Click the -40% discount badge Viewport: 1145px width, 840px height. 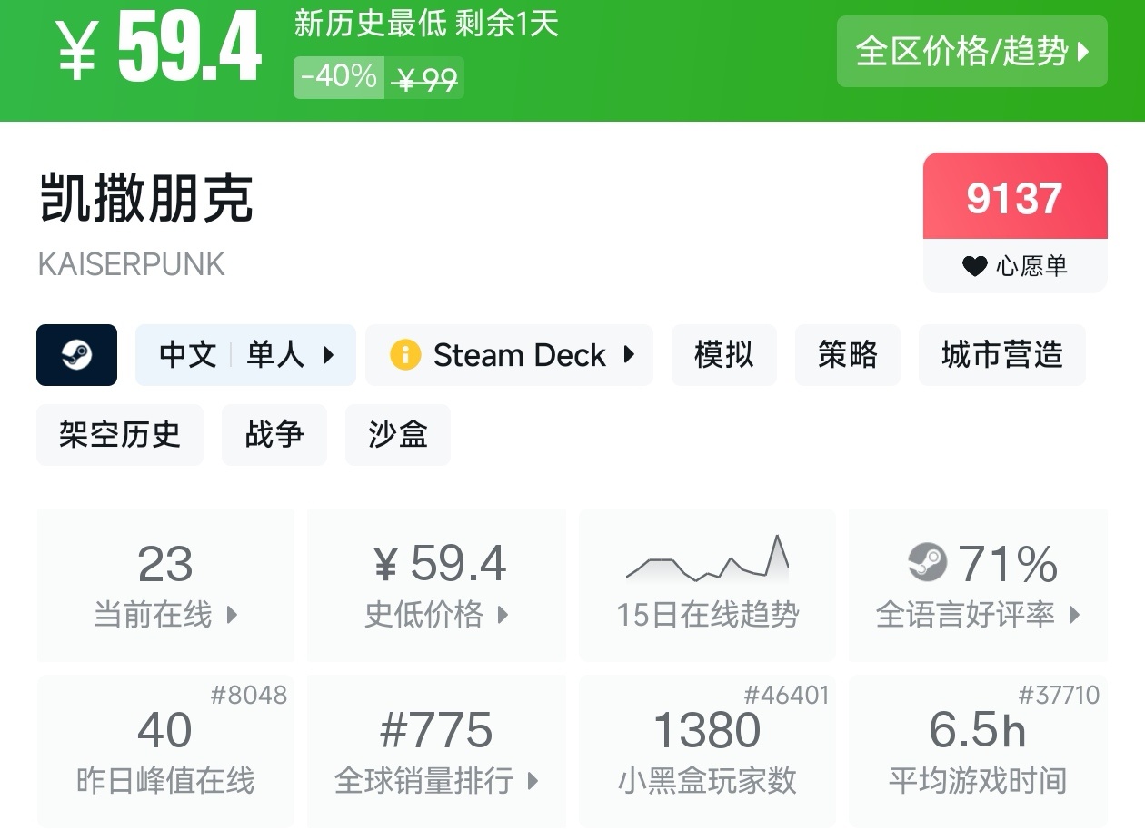point(338,77)
